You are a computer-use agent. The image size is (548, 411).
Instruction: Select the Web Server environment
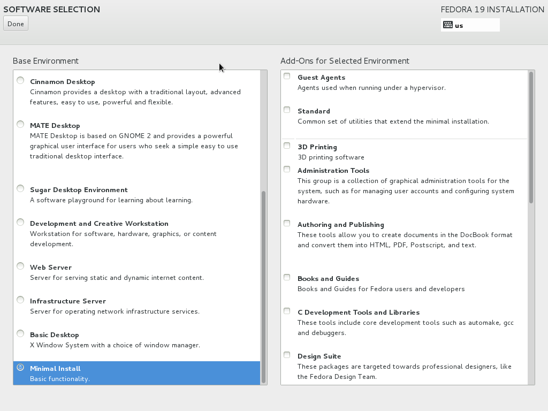(x=20, y=265)
